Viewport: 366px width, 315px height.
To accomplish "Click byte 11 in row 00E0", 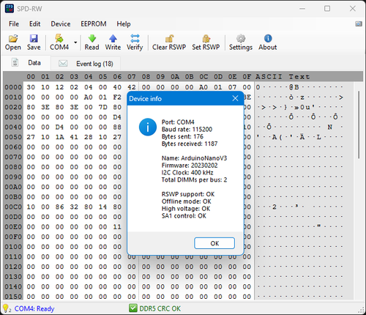I will coord(117,227).
